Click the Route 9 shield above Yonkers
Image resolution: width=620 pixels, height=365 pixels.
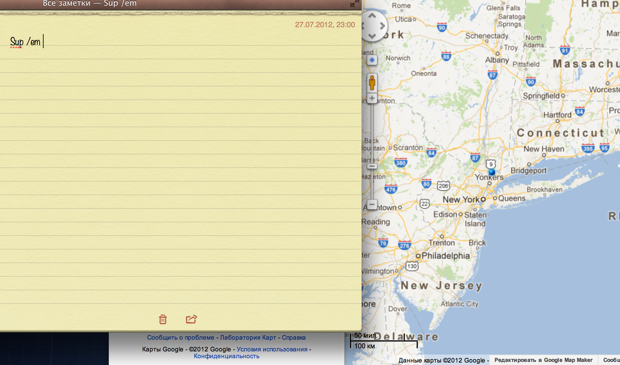(x=491, y=164)
